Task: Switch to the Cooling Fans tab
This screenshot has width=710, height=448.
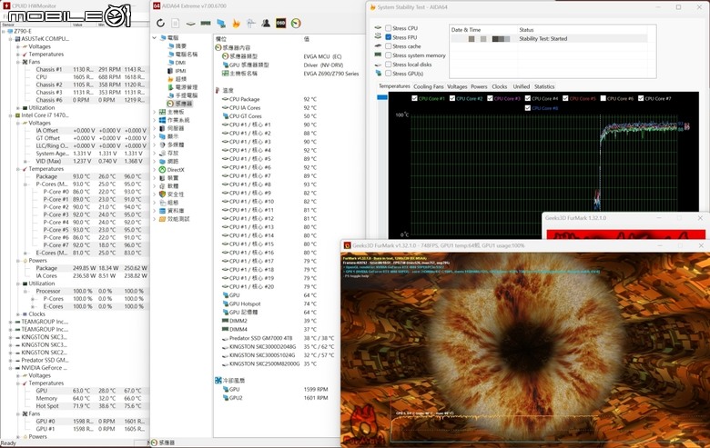Action: tap(429, 86)
